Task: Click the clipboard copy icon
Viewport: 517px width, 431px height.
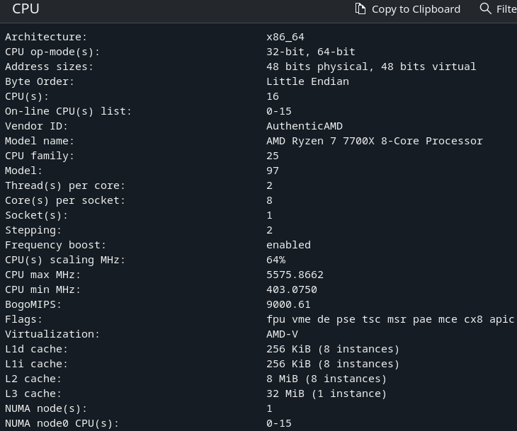Action: coord(360,9)
